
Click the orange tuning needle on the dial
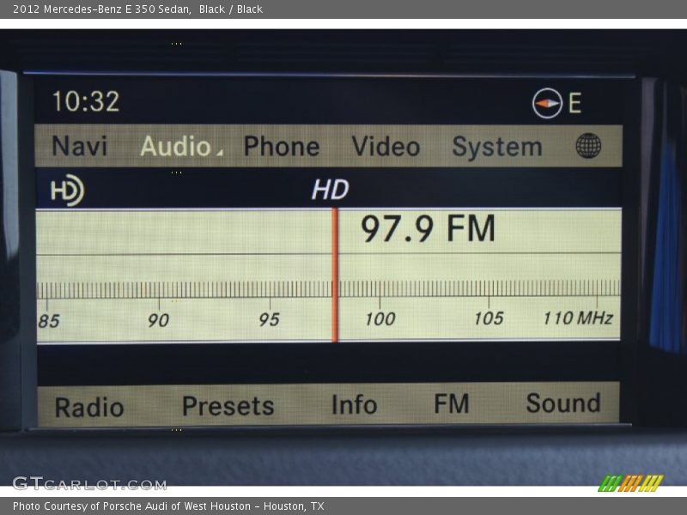(335, 275)
